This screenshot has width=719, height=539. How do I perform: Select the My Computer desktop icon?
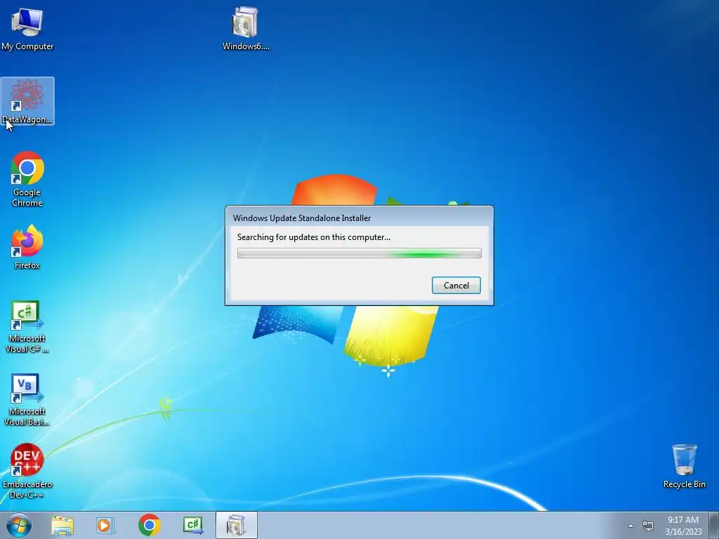click(x=27, y=29)
